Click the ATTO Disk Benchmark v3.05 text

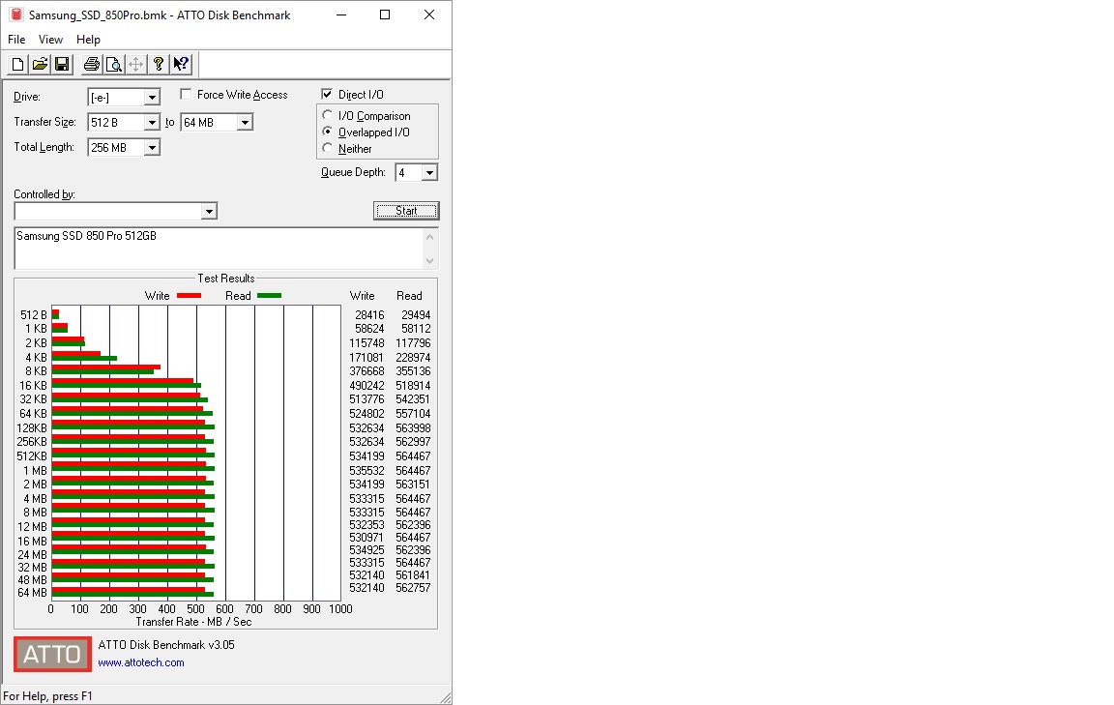[166, 645]
